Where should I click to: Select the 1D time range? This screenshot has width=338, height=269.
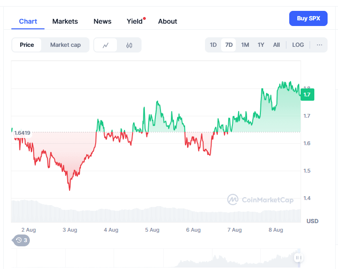click(213, 45)
